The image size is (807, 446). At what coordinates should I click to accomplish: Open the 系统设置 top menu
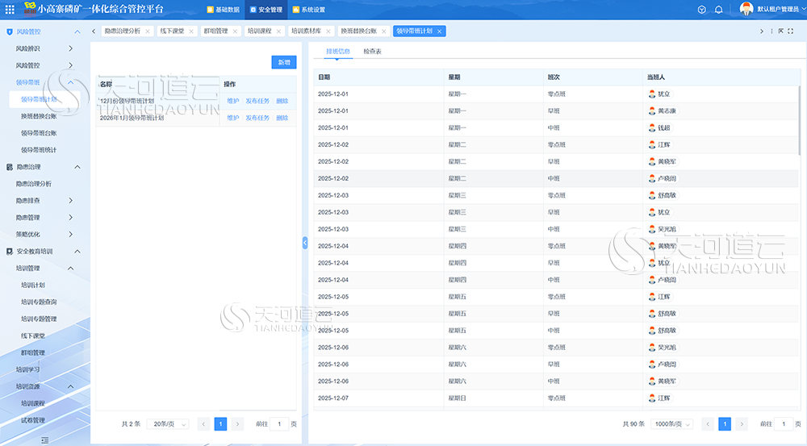309,10
